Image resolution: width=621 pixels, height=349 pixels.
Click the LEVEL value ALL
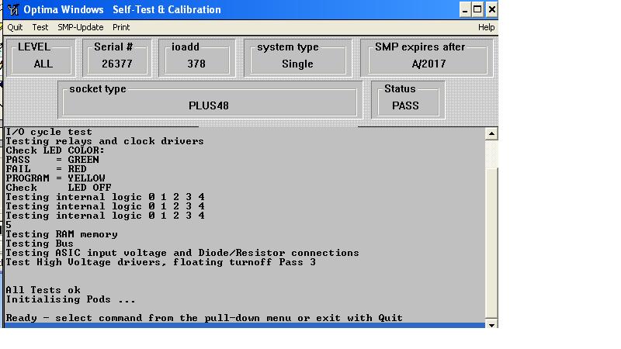[x=43, y=64]
